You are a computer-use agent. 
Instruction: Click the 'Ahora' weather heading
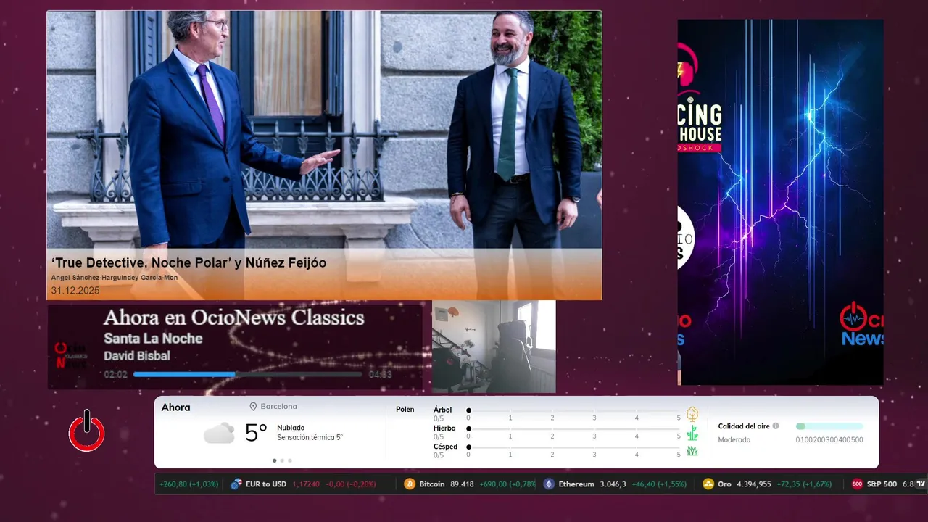point(176,407)
